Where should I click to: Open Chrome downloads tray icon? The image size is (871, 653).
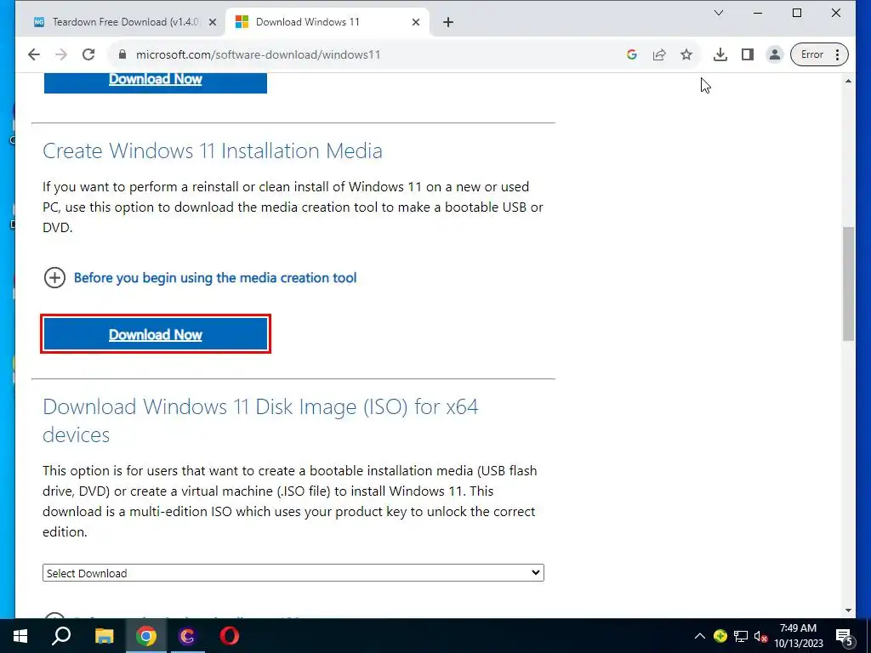tap(720, 54)
